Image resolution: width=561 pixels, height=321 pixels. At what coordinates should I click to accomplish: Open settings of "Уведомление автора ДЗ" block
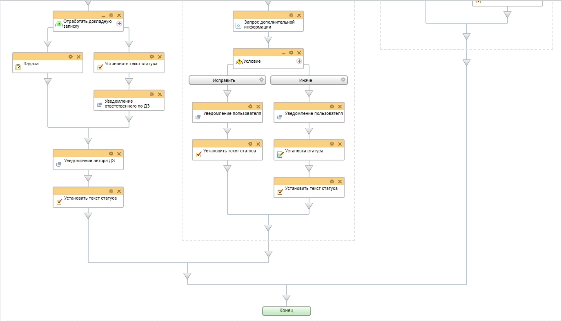click(x=111, y=154)
